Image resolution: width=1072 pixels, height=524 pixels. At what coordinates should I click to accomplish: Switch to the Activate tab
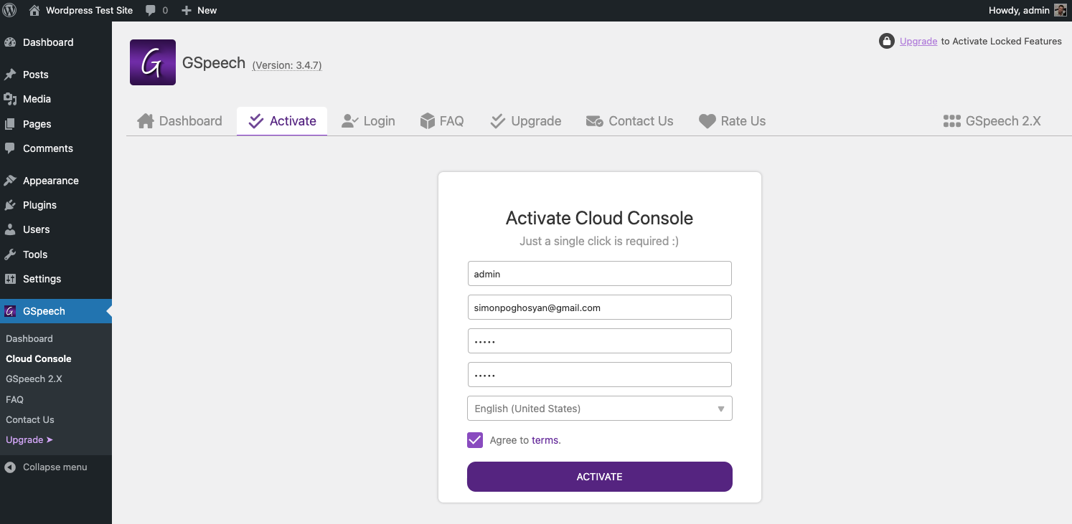282,121
